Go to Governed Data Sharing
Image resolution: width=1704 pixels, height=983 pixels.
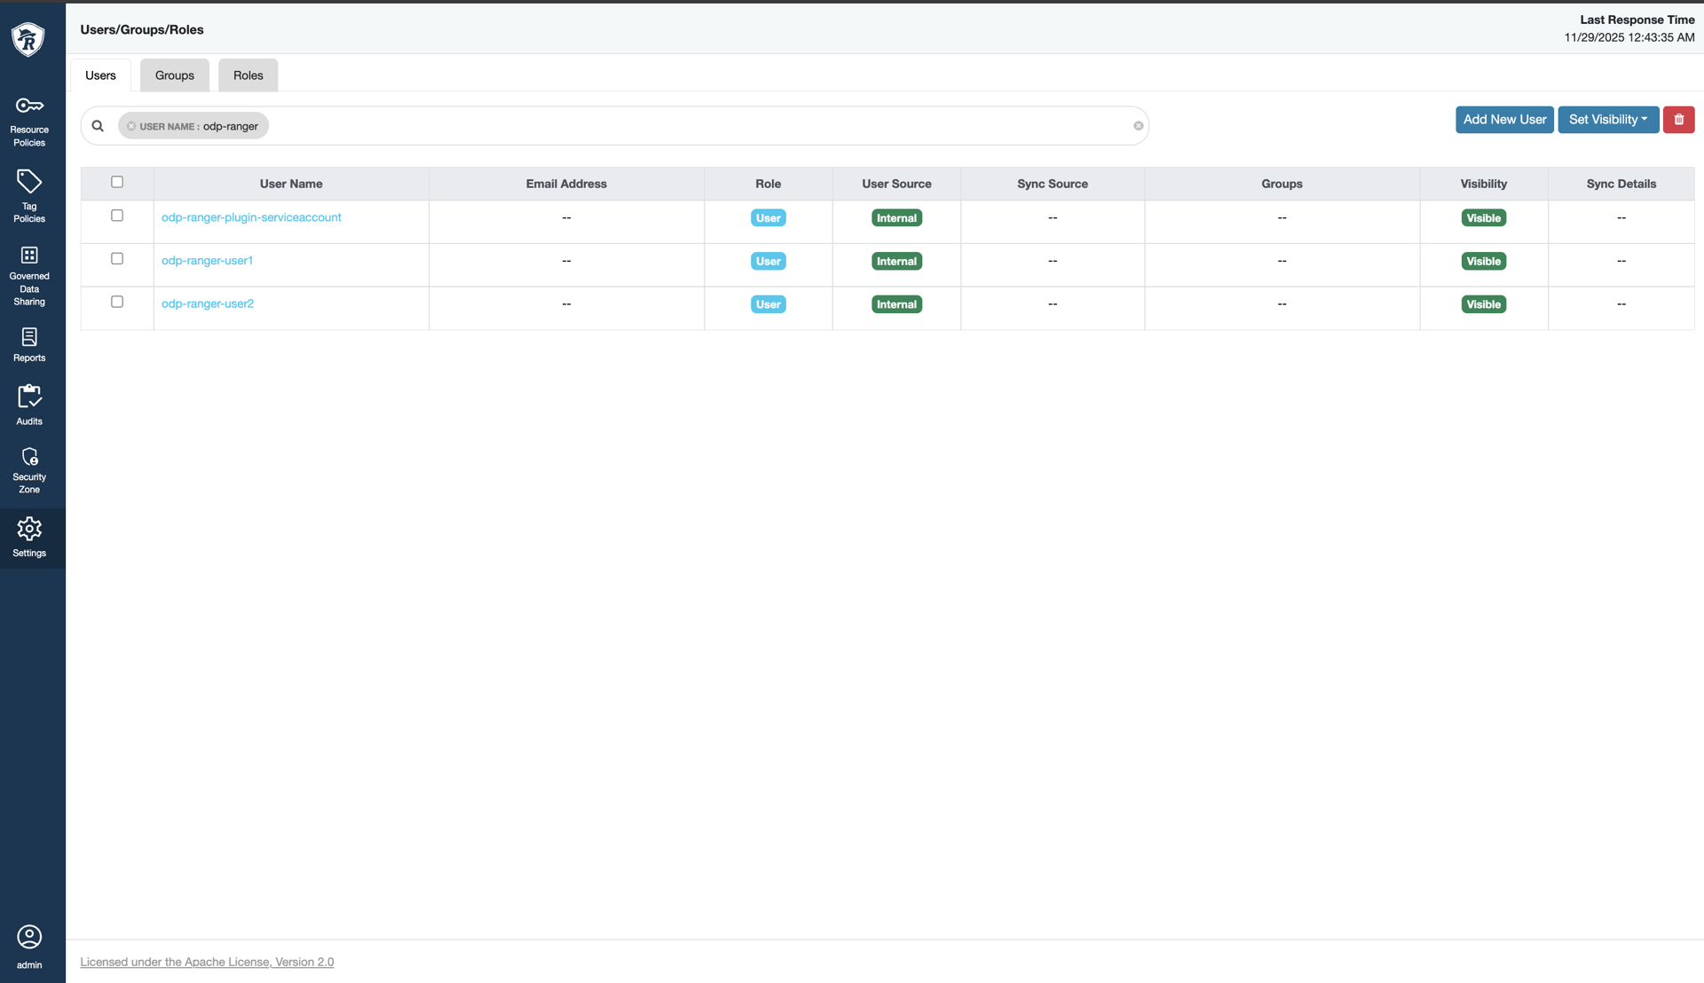point(29,275)
